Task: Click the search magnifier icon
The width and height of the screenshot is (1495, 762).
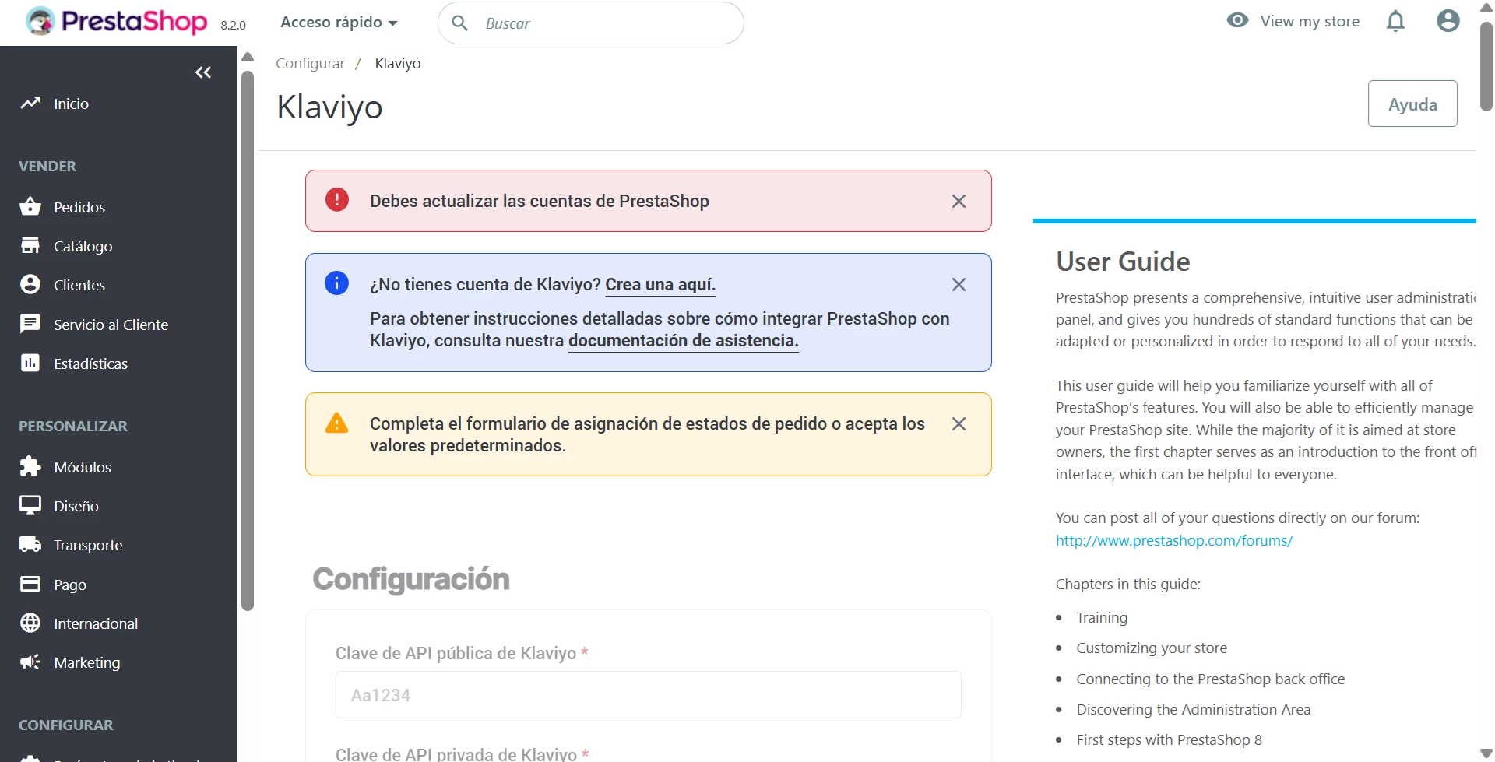Action: click(460, 23)
